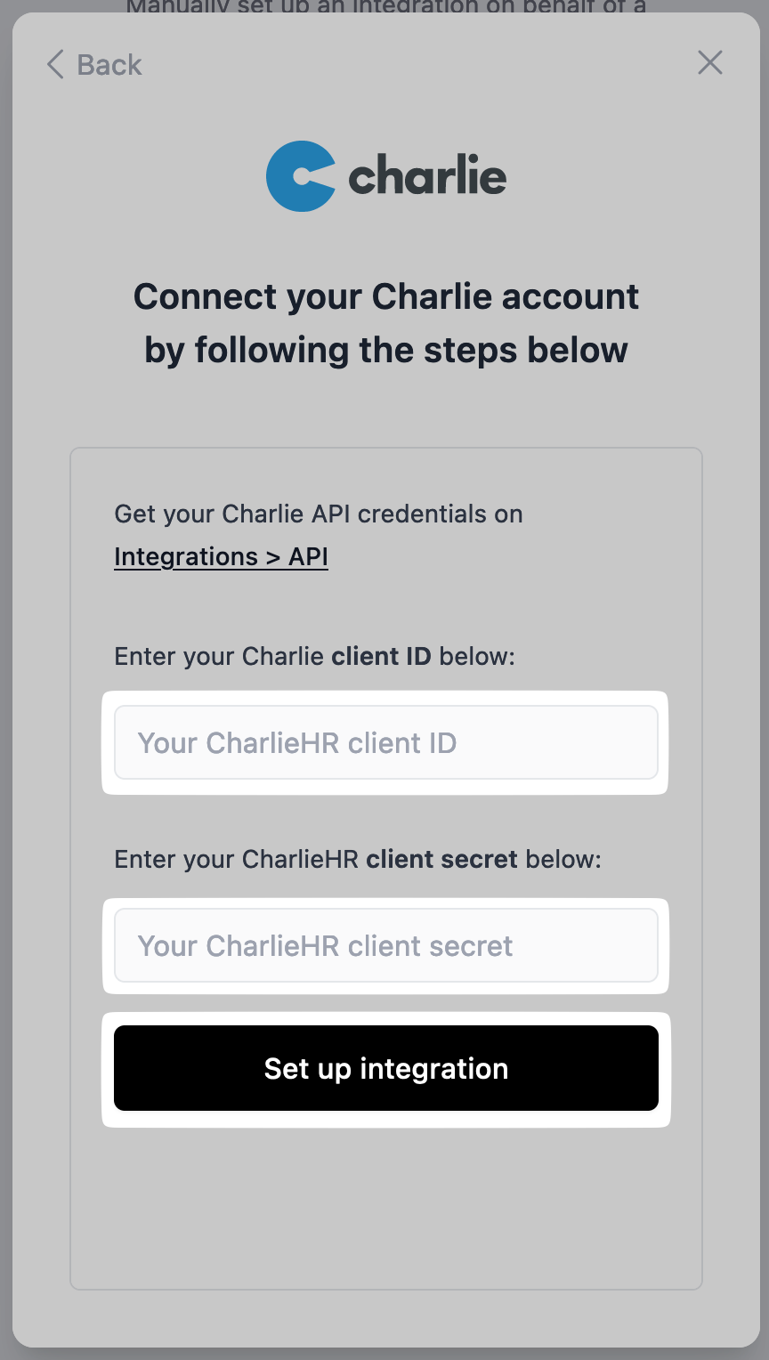Click the word "Integrations" in the underlined link

pyautogui.click(x=186, y=557)
